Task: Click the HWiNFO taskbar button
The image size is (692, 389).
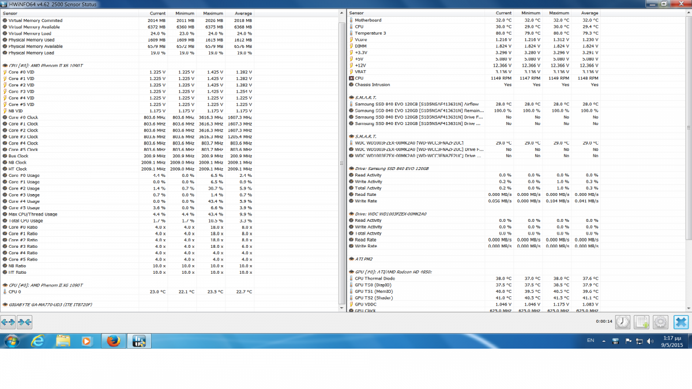Action: click(139, 341)
